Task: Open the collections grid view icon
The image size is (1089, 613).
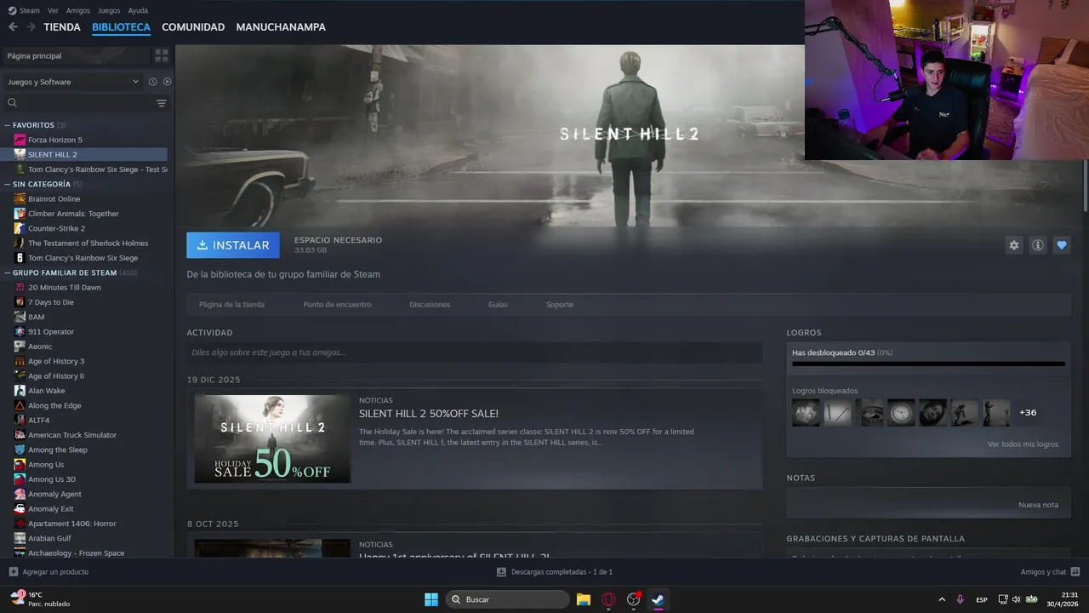Action: pos(161,55)
